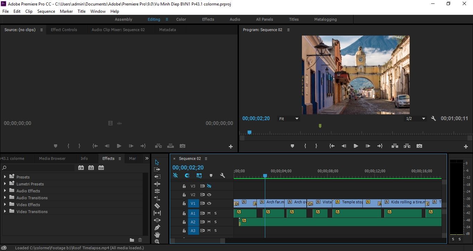The width and height of the screenshot is (473, 251).
Task: Open the Sequence menu
Action: pos(46,11)
